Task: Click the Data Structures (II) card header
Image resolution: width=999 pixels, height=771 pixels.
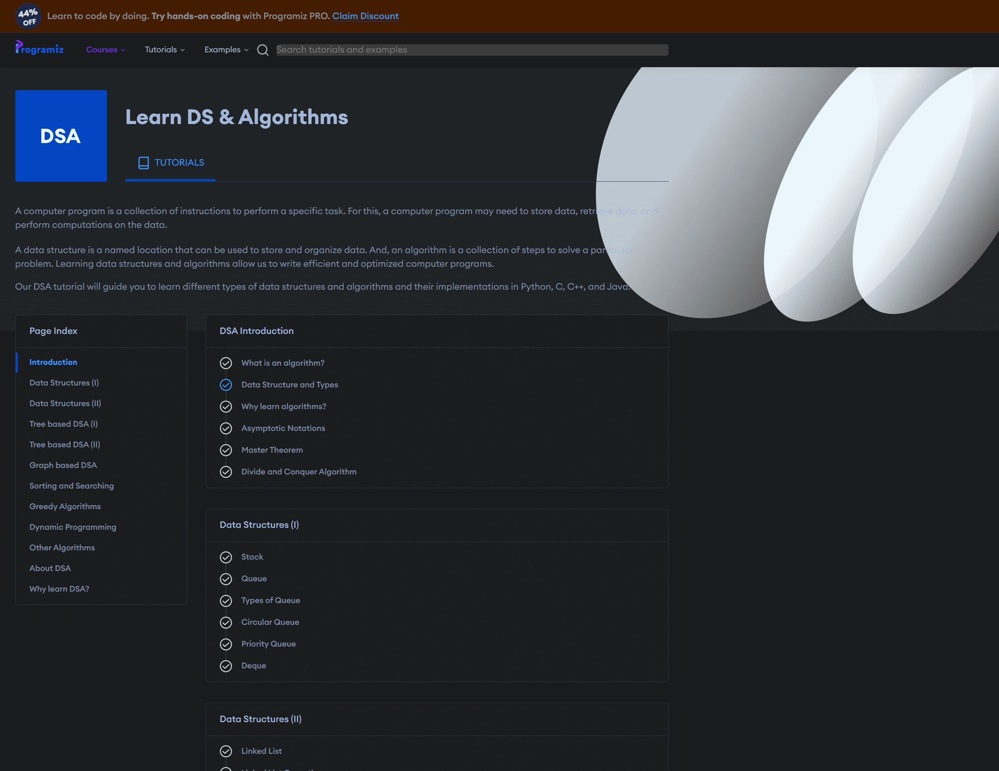Action: click(x=261, y=719)
